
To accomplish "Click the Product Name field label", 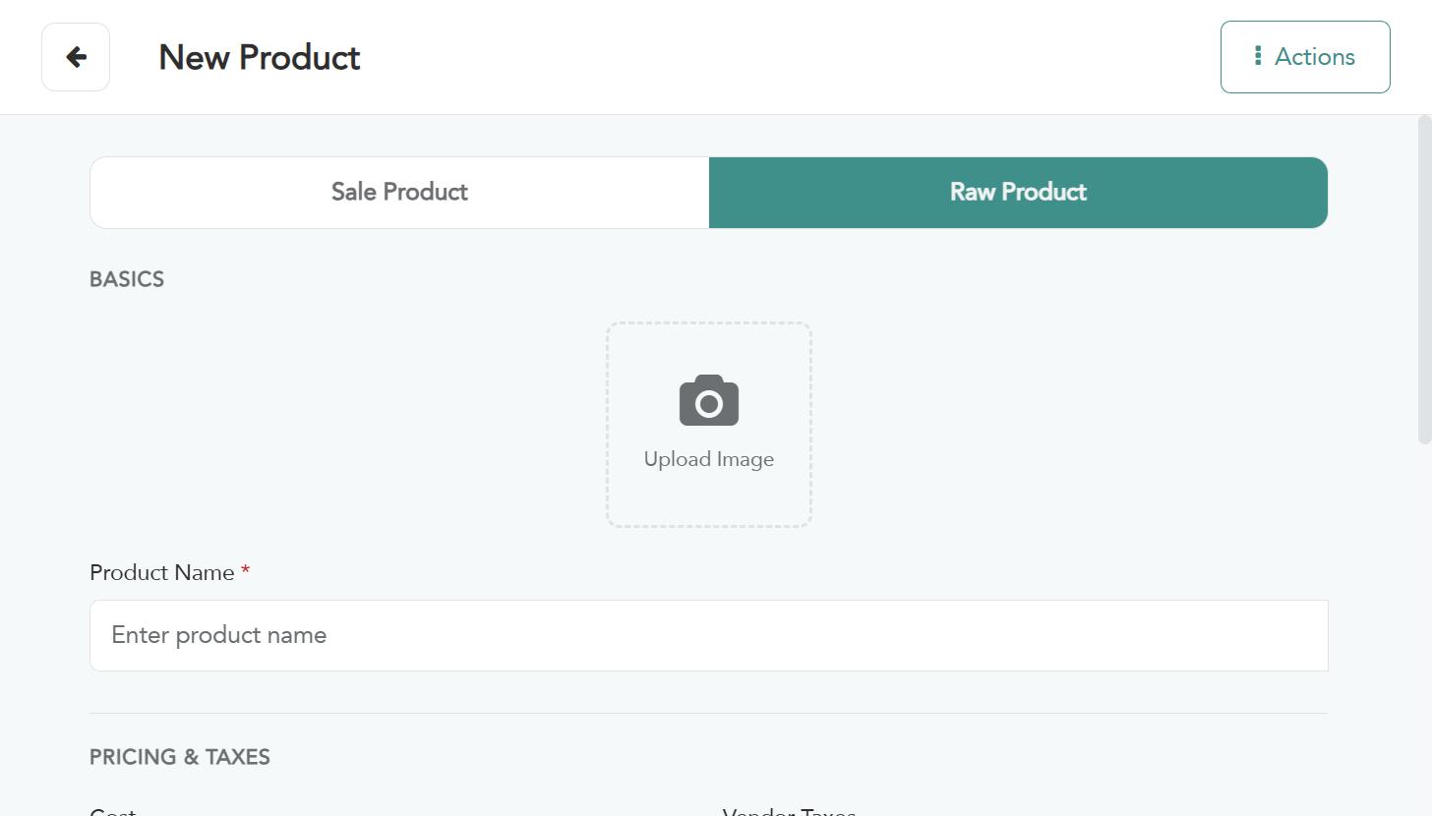I will 162,572.
